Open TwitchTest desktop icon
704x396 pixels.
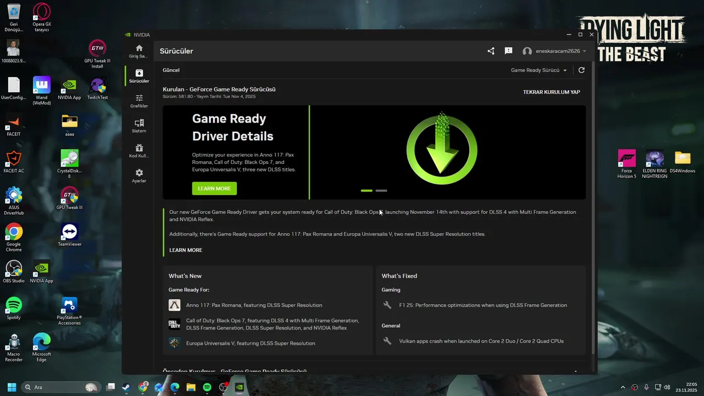(x=97, y=88)
